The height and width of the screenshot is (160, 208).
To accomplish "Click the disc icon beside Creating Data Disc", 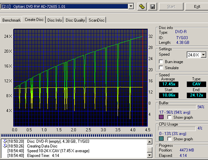I will point(5,146).
